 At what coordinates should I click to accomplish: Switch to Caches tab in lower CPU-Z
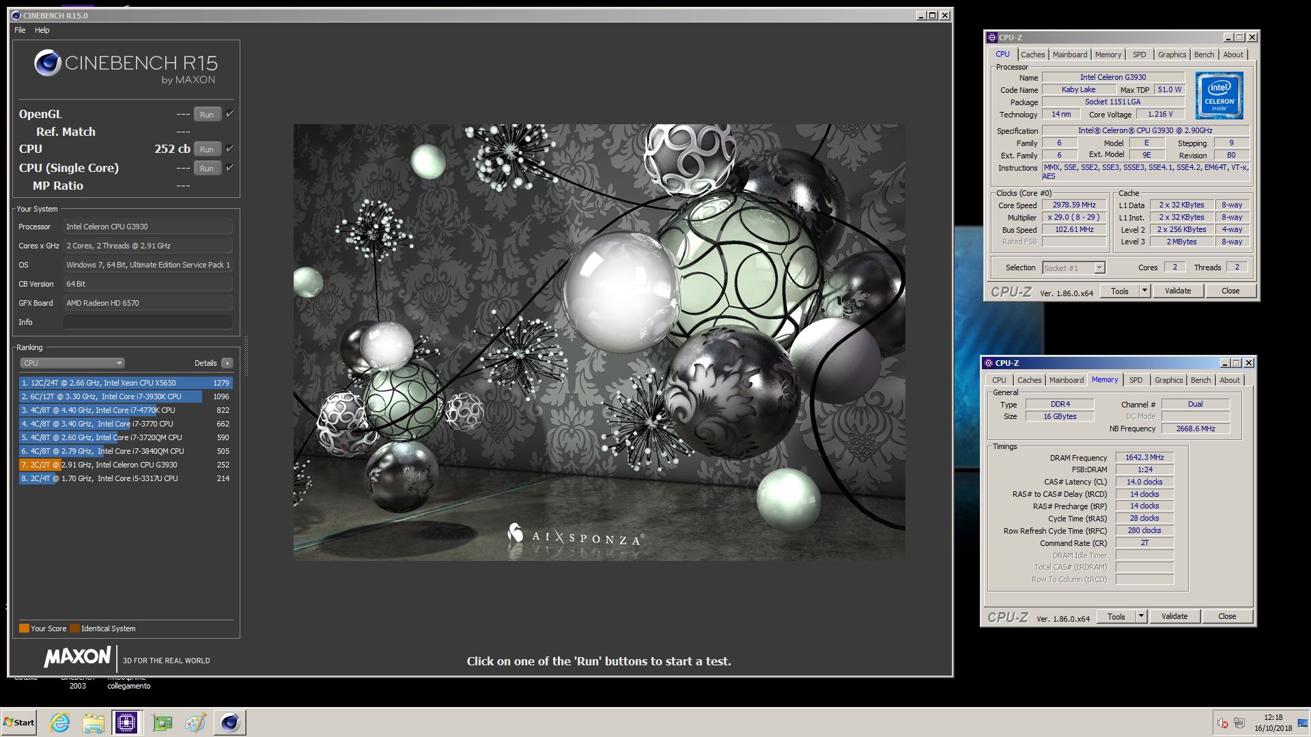(1029, 380)
